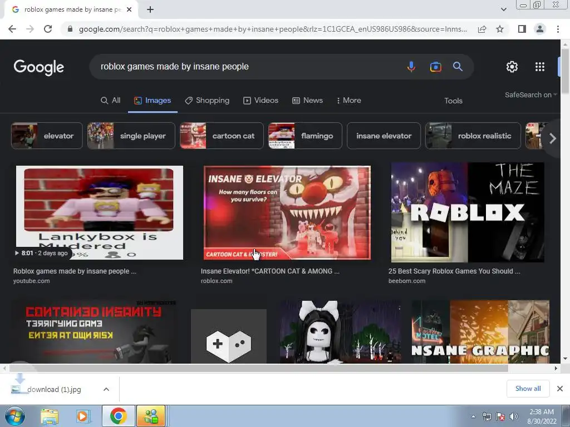Bookmark this page with the star icon

500,29
